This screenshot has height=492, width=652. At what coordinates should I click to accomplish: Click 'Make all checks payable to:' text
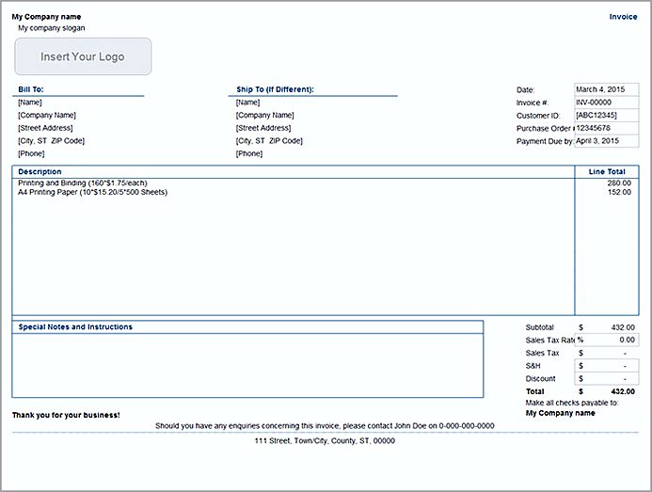tap(572, 403)
